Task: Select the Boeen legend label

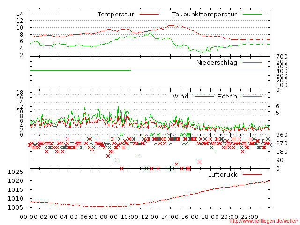Action: (227, 96)
